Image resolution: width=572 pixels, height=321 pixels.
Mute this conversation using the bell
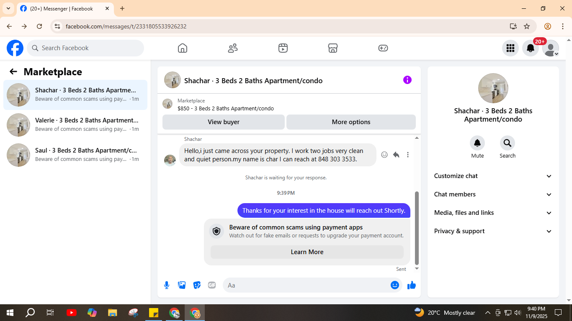477,143
